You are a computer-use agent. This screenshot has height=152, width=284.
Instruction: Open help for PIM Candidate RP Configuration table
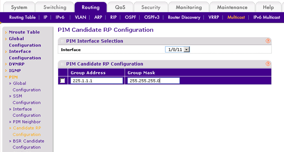click(x=268, y=64)
